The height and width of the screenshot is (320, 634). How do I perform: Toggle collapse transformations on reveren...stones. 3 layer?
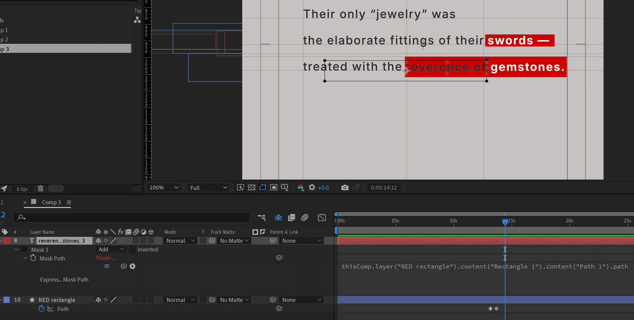[x=106, y=241]
